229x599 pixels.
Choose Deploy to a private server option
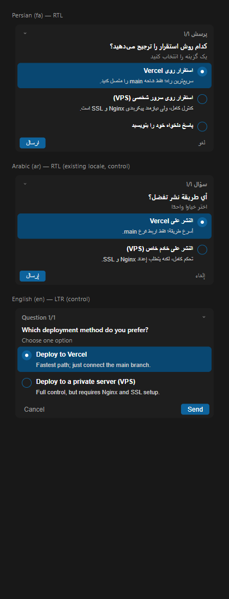pos(114,386)
